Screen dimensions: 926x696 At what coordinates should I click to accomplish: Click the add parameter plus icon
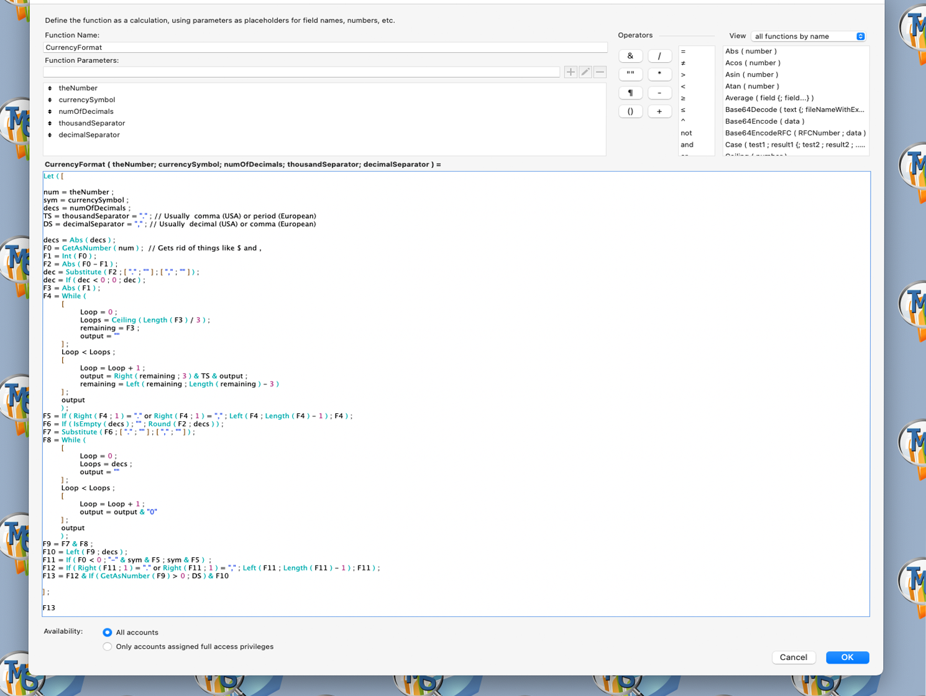[571, 72]
